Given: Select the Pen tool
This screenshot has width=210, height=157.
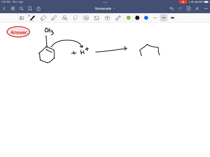Looking at the screenshot, I should (x=32, y=18).
